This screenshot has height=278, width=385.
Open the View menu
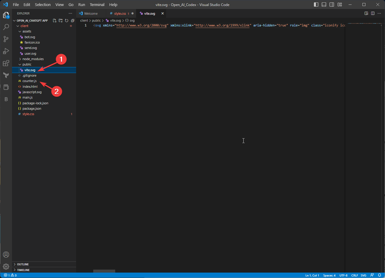tap(60, 5)
